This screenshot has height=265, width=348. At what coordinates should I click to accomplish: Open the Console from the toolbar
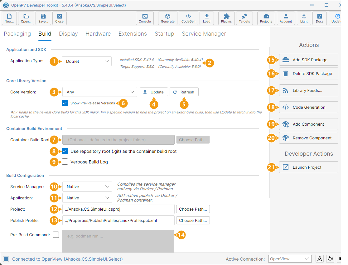145,18
